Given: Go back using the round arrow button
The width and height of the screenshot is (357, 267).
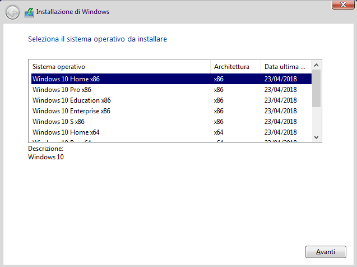Looking at the screenshot, I should point(12,12).
